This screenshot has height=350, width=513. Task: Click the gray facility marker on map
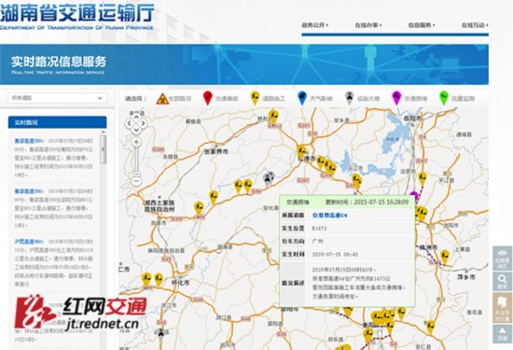pyautogui.click(x=269, y=179)
